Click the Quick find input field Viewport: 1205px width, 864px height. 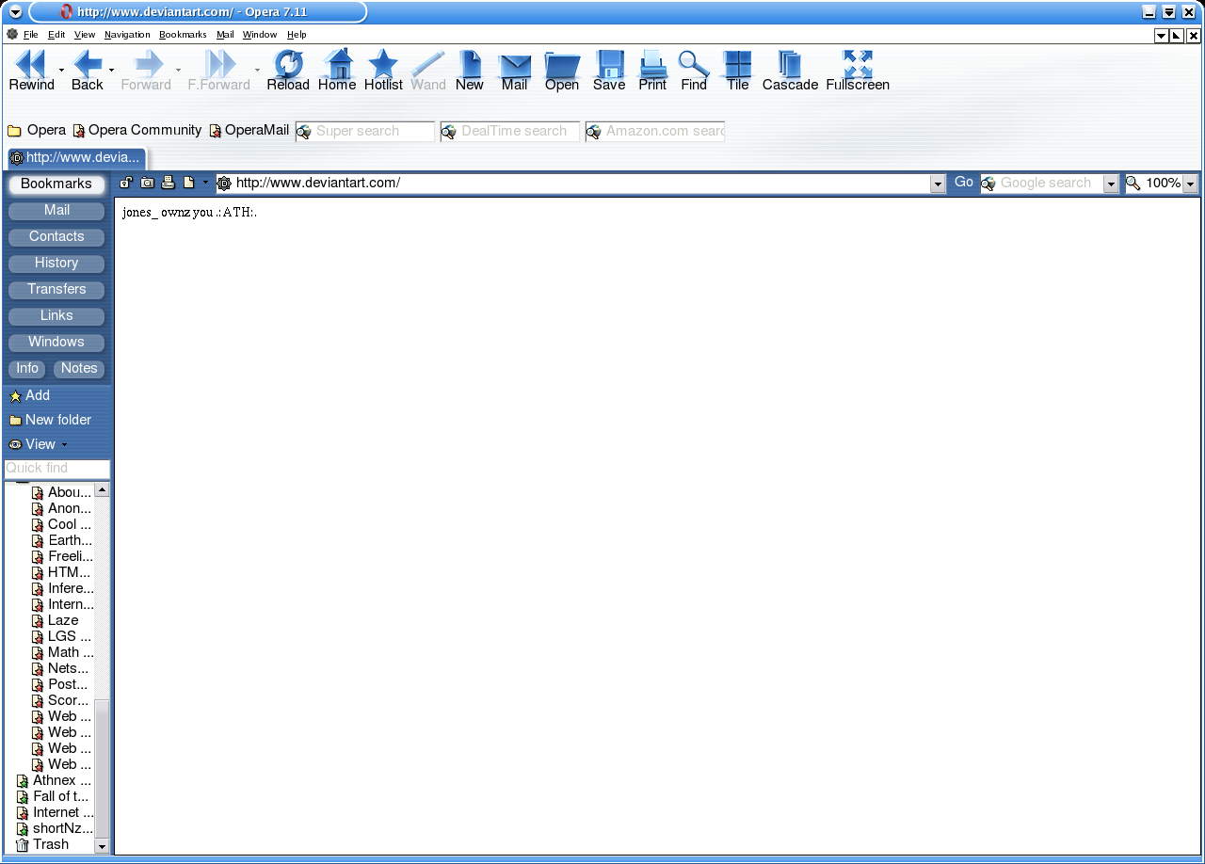(56, 468)
